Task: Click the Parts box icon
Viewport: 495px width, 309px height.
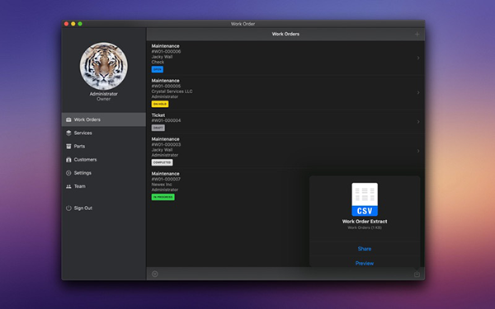Action: pos(68,147)
